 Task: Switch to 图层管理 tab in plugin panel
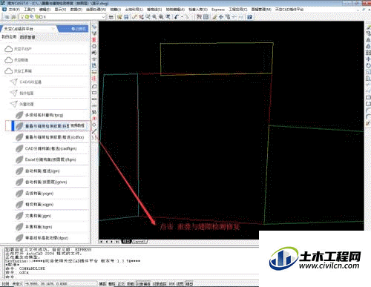[x=27, y=37]
